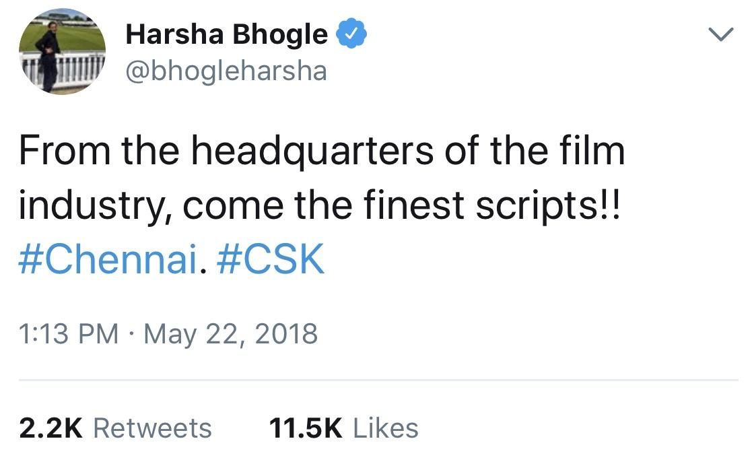The height and width of the screenshot is (472, 750).
Task: Click the 11.5K likes count number
Action: (x=306, y=428)
